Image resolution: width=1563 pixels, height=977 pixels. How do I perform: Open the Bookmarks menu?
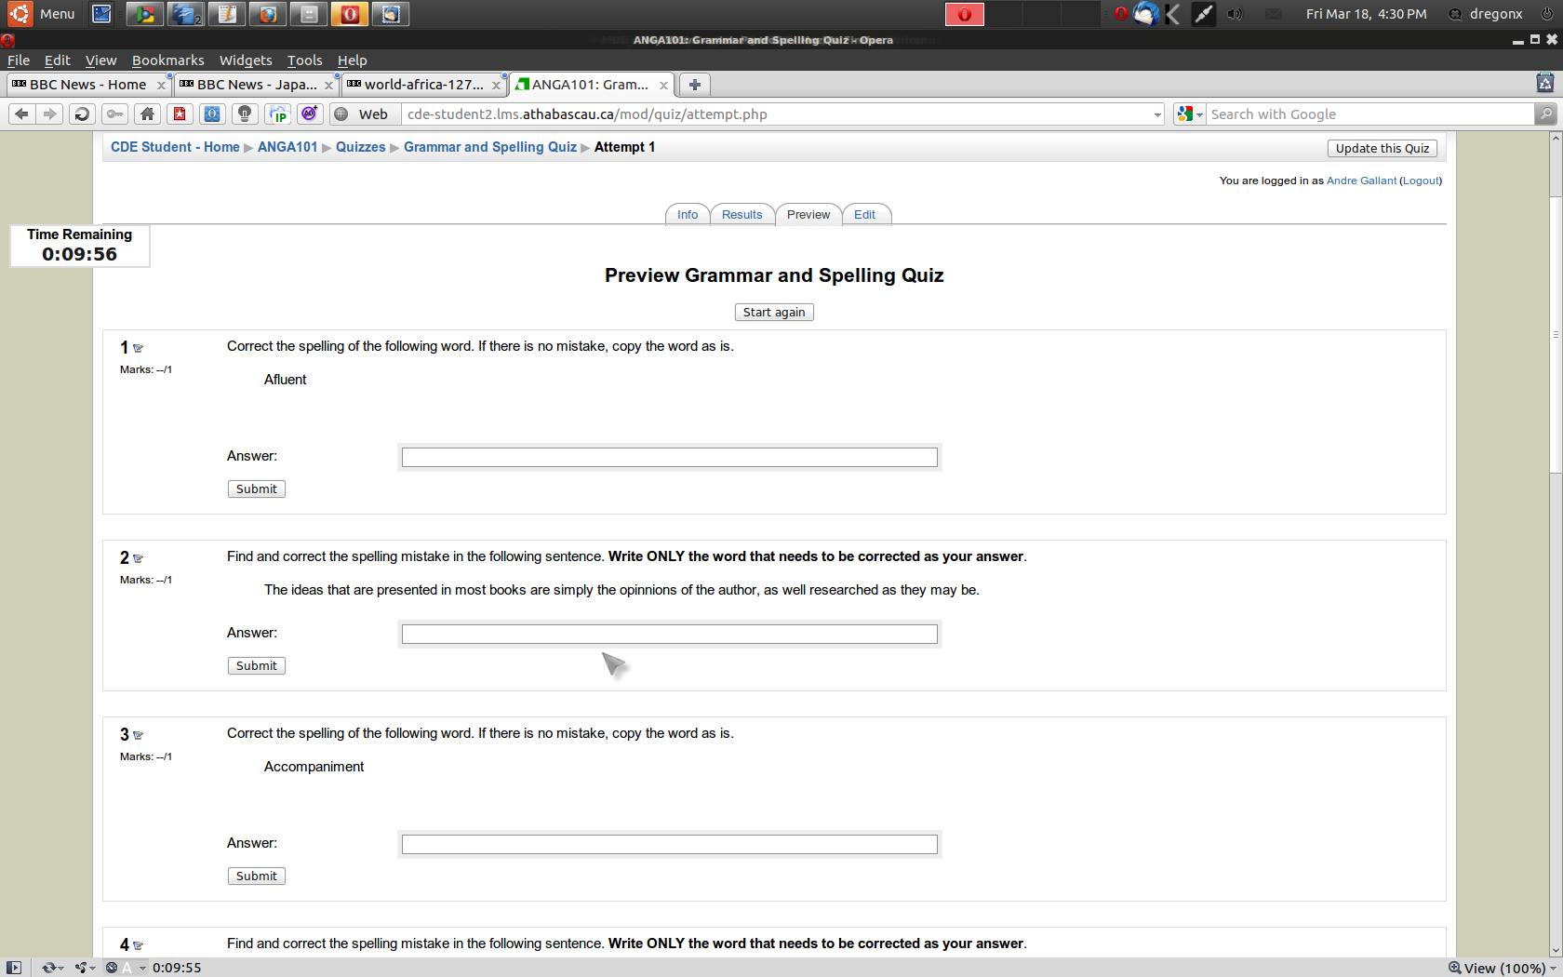(167, 60)
